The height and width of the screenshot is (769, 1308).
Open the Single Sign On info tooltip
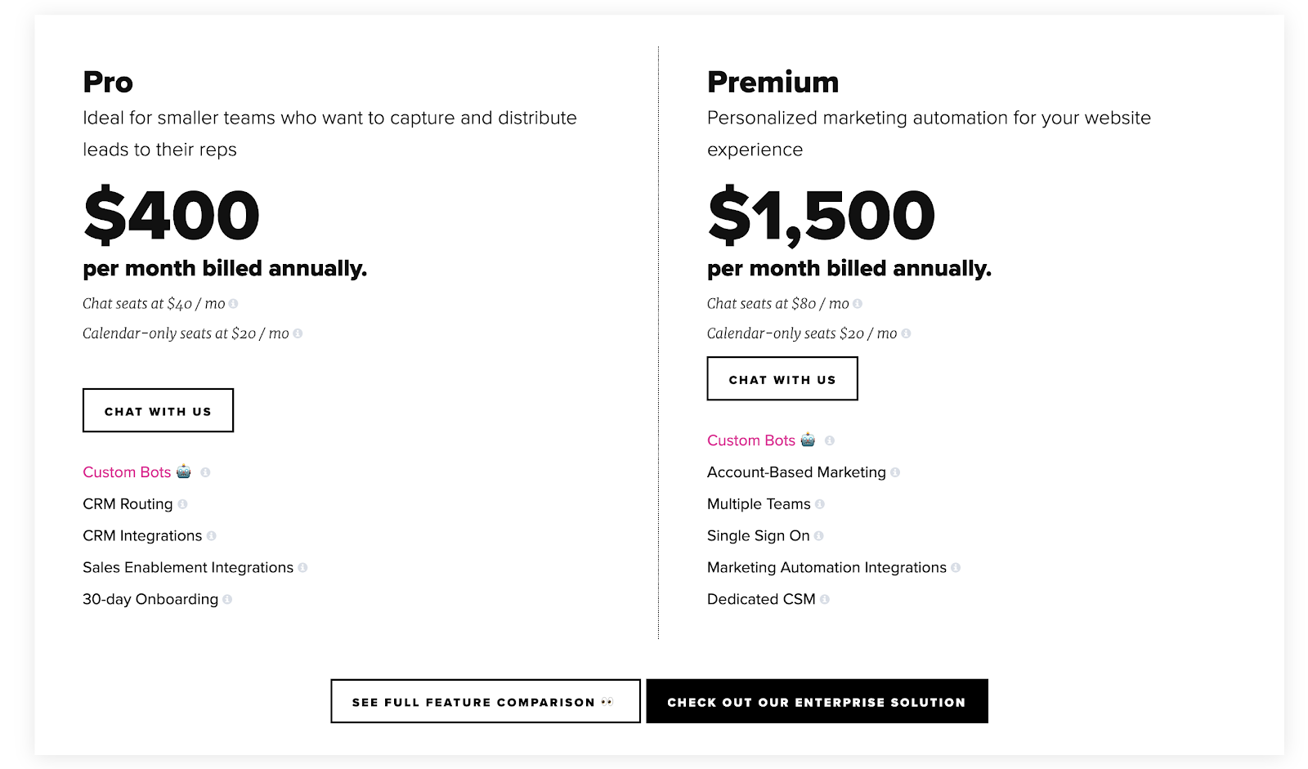click(820, 536)
